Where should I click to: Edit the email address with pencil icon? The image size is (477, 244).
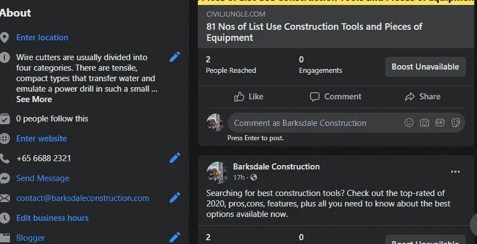point(175,198)
